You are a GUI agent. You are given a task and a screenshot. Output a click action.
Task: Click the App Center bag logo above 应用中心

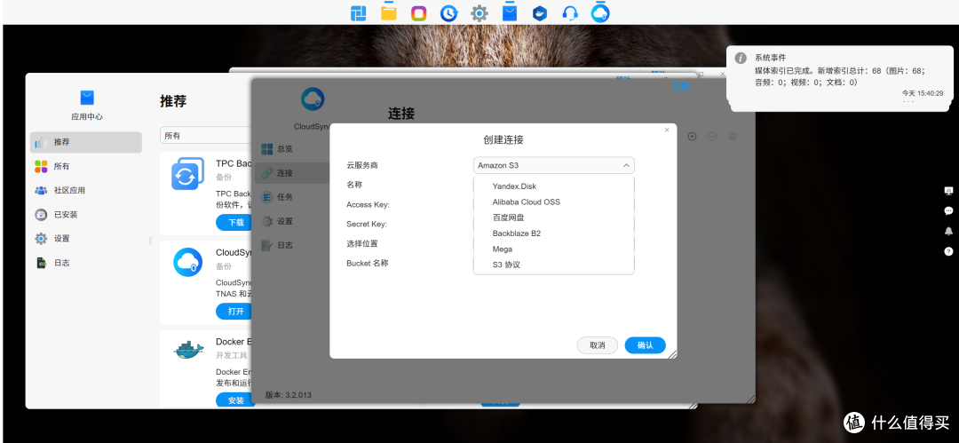[x=87, y=98]
